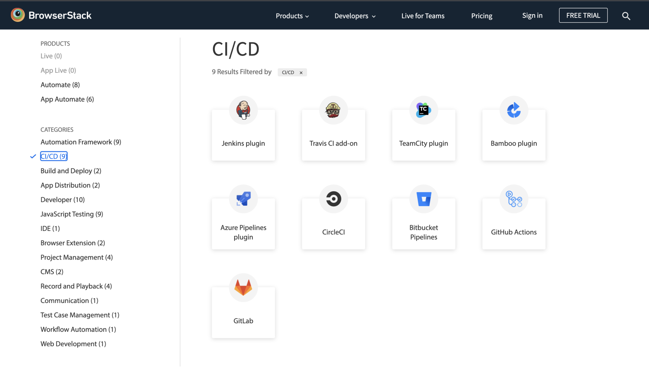Image resolution: width=649 pixels, height=371 pixels.
Task: Uncheck the CI/CD category filter
Action: coord(54,156)
